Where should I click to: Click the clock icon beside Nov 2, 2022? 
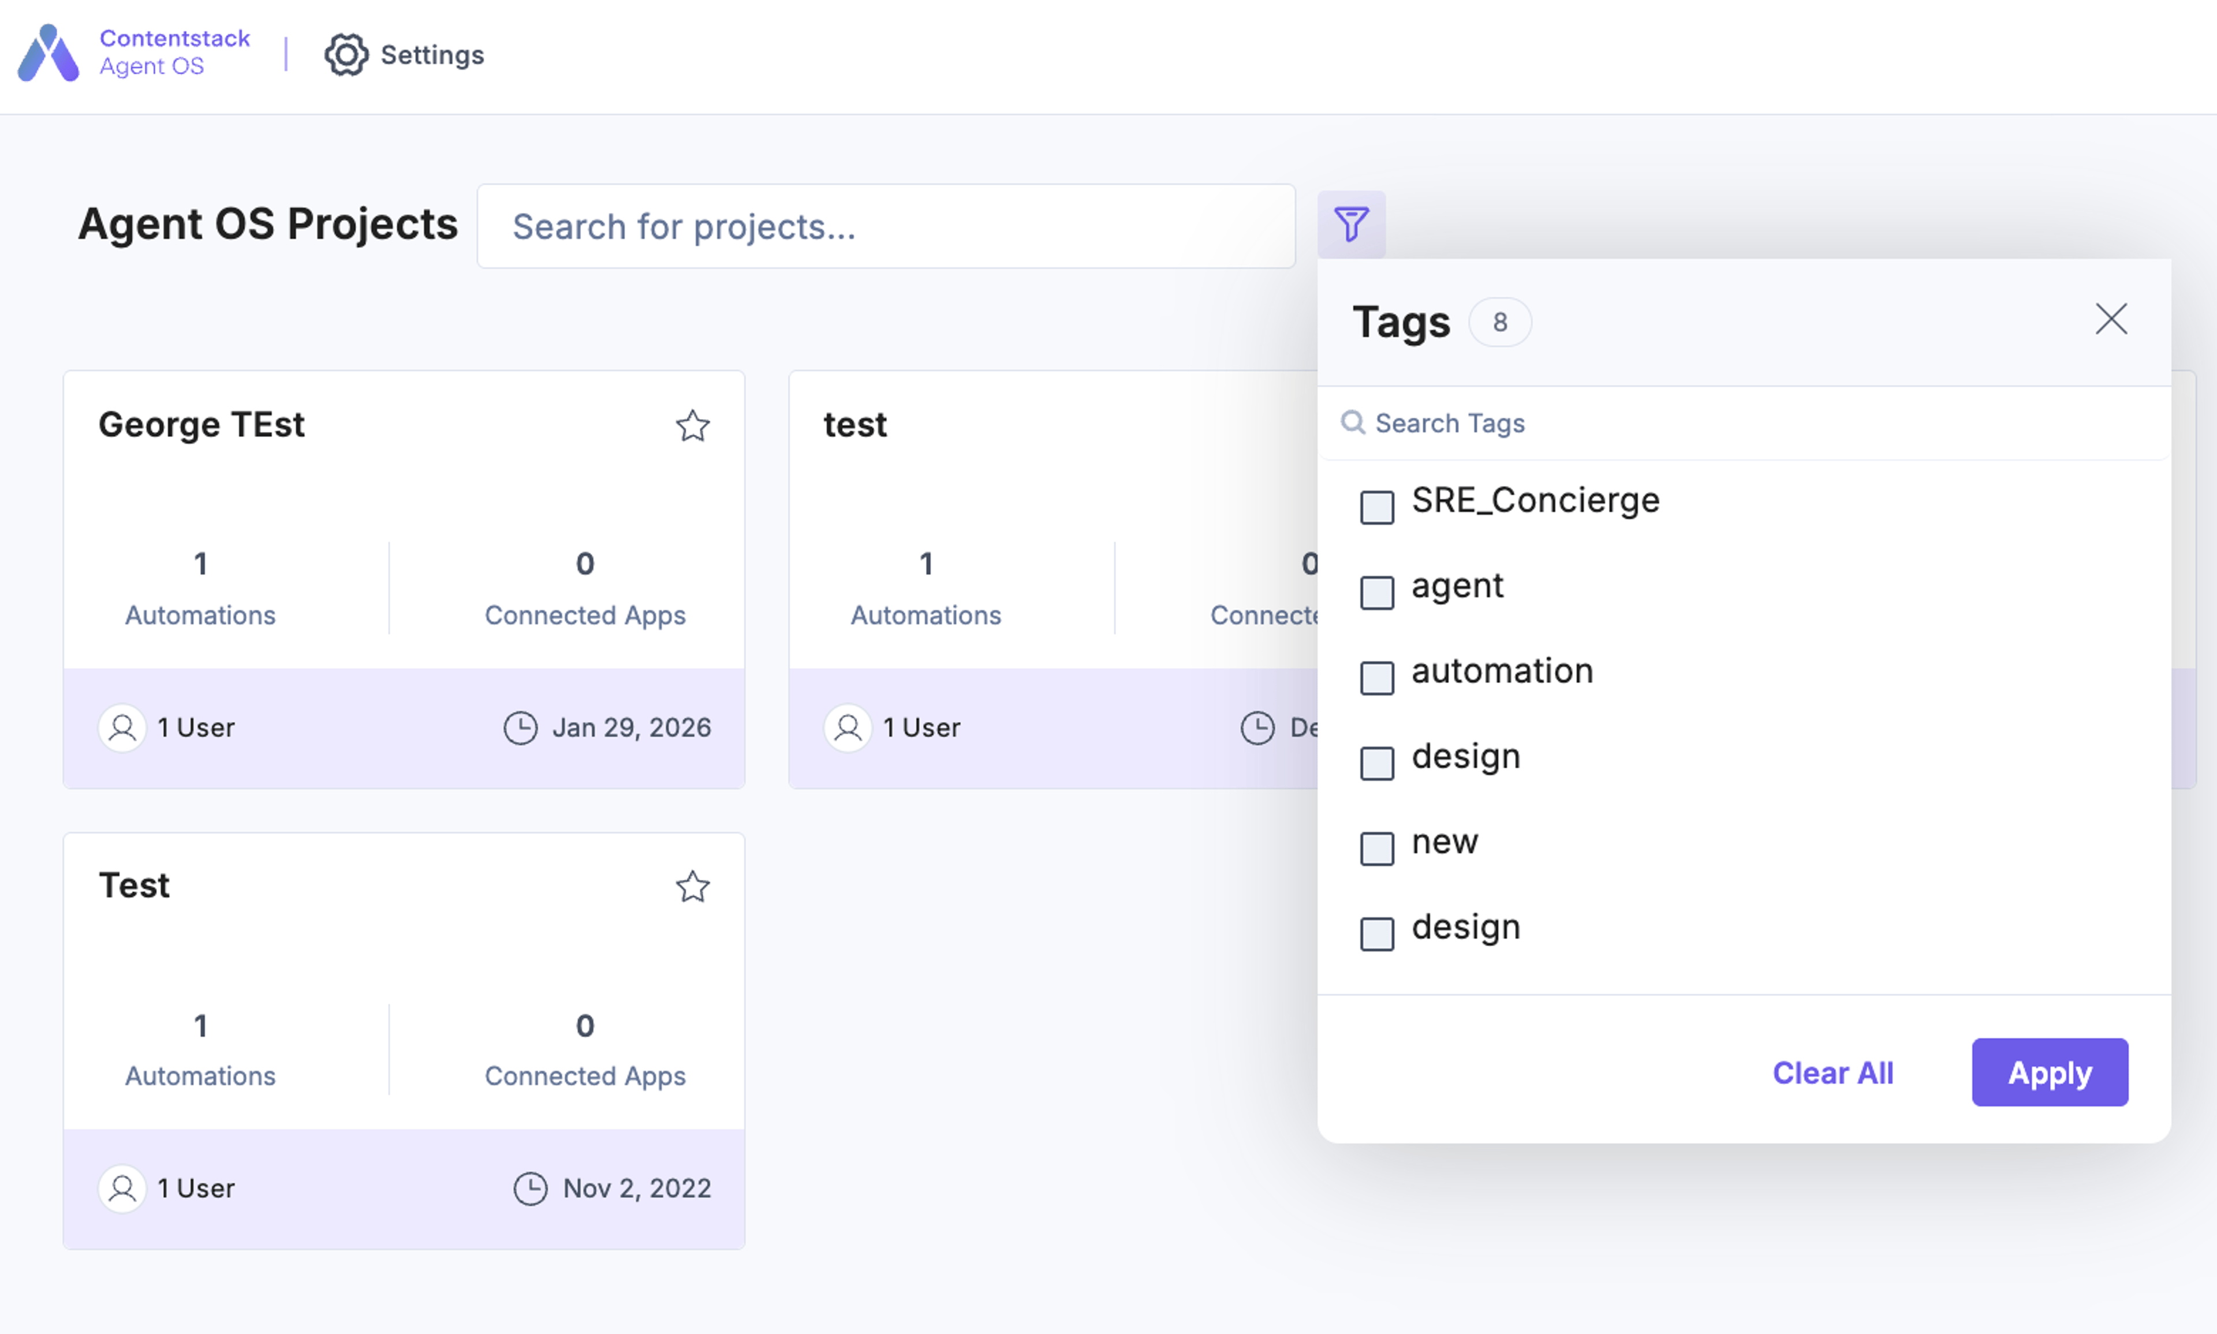point(531,1189)
